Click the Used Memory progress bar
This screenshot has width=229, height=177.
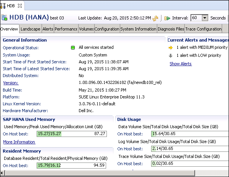click(73, 134)
